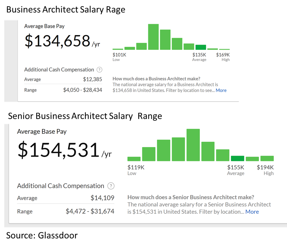The width and height of the screenshot is (287, 247).
Task: Click the $194K High label
Action: [265, 167]
